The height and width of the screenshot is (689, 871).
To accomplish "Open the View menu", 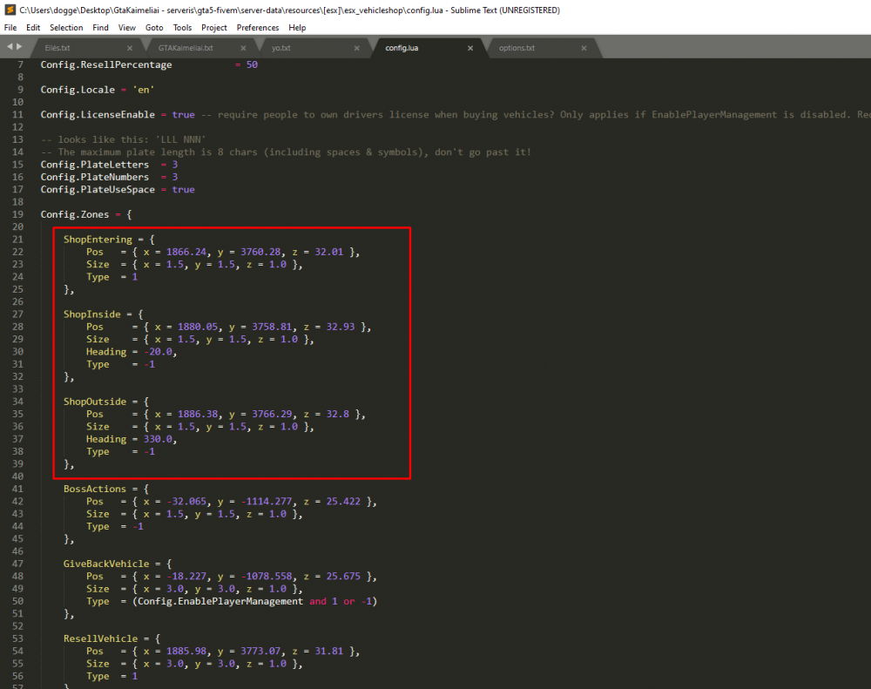I will point(126,28).
